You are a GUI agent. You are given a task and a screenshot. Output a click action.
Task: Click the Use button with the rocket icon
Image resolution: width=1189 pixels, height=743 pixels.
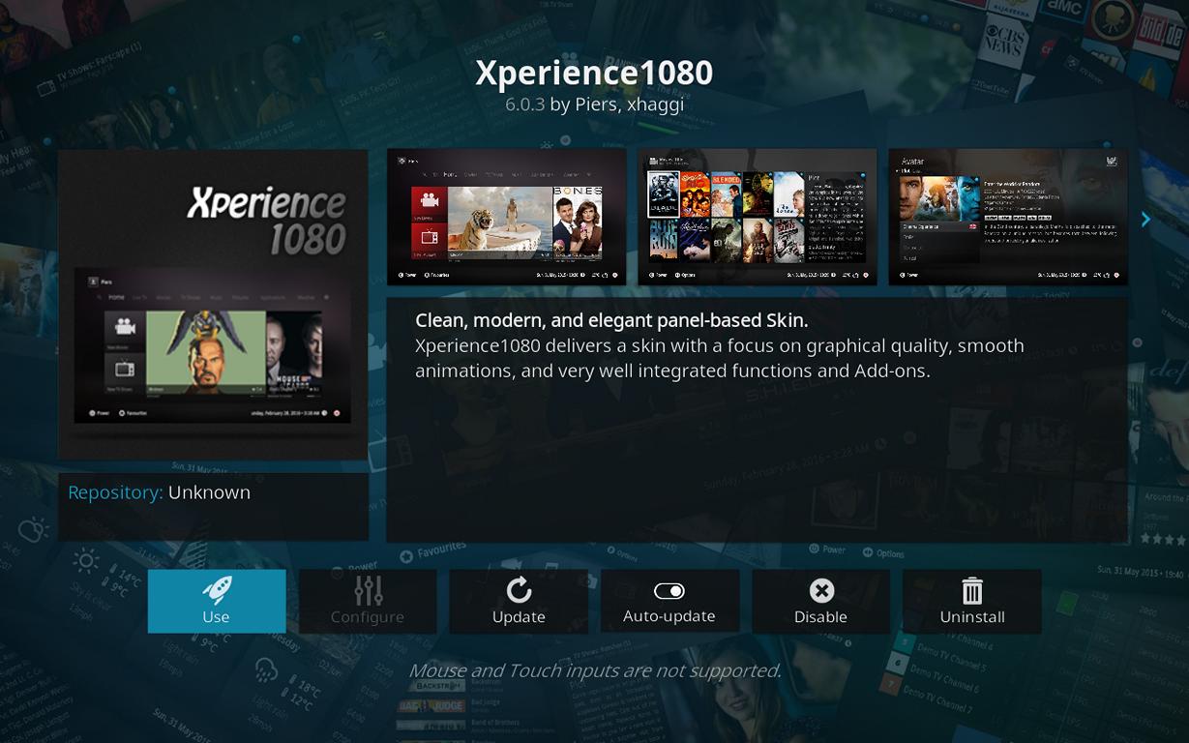(217, 601)
